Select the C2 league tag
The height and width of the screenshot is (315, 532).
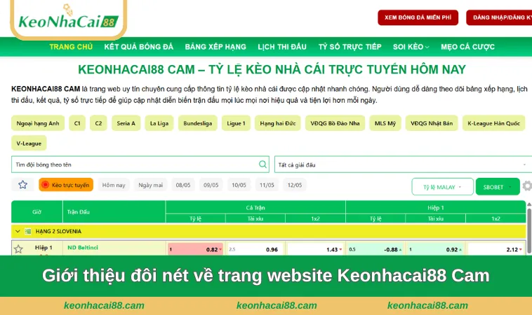tap(98, 123)
